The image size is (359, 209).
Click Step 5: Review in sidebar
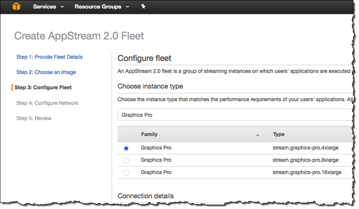point(34,118)
